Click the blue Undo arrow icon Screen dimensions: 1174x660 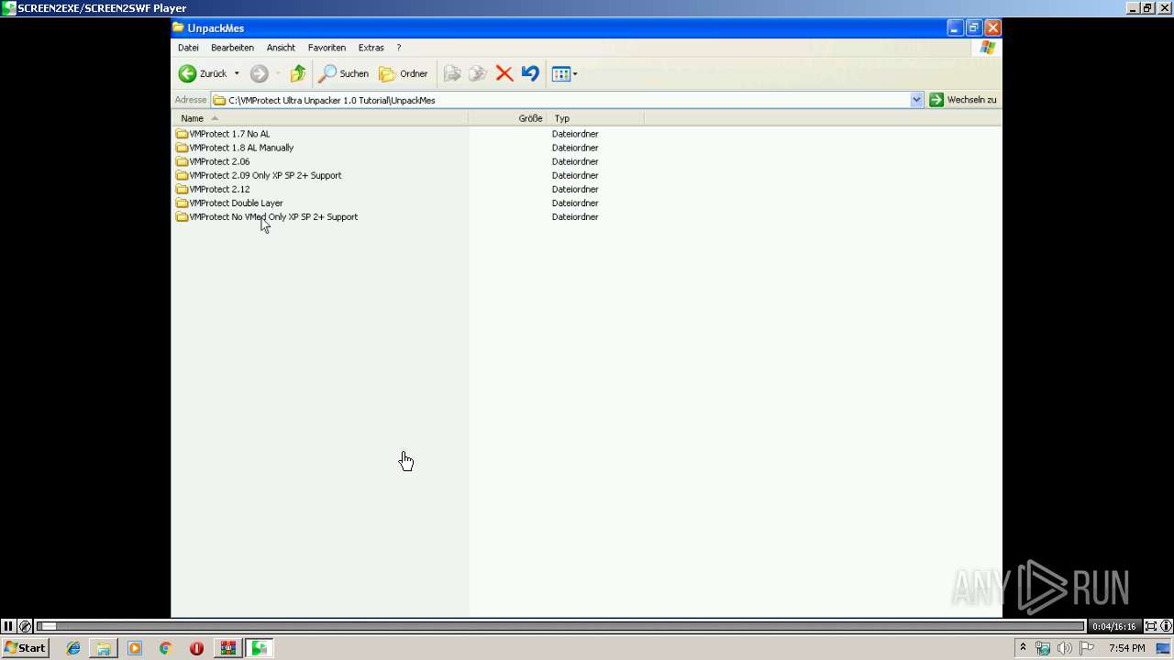[530, 73]
